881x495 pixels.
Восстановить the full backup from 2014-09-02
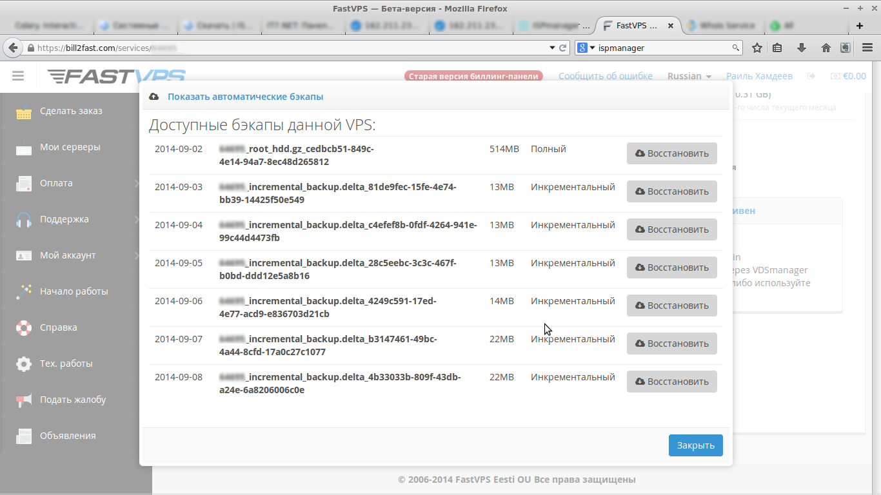[671, 153]
